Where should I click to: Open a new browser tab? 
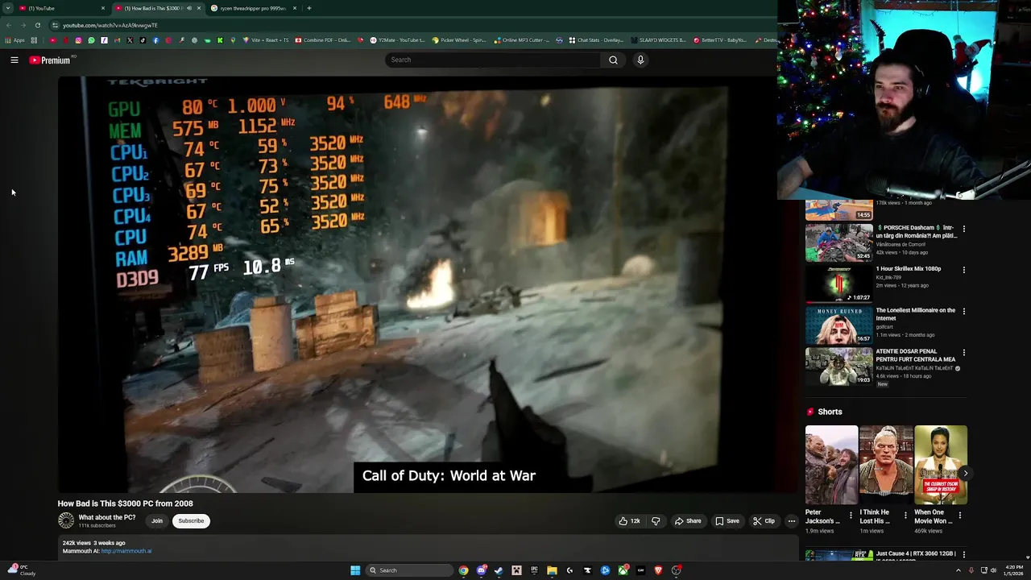309,8
